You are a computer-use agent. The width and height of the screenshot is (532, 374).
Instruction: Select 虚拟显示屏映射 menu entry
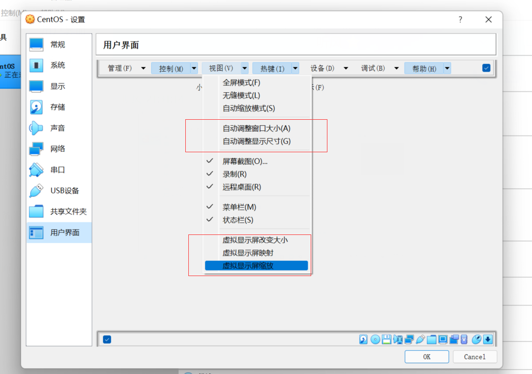pos(258,253)
